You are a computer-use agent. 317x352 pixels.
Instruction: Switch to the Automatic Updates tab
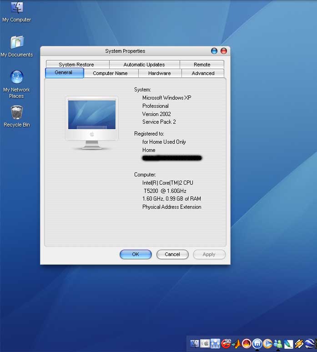[144, 65]
